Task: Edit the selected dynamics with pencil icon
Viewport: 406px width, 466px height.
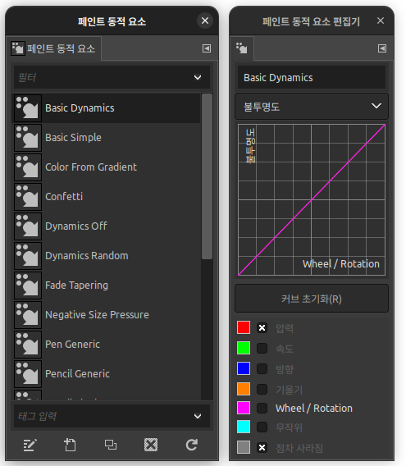Action: point(30,445)
